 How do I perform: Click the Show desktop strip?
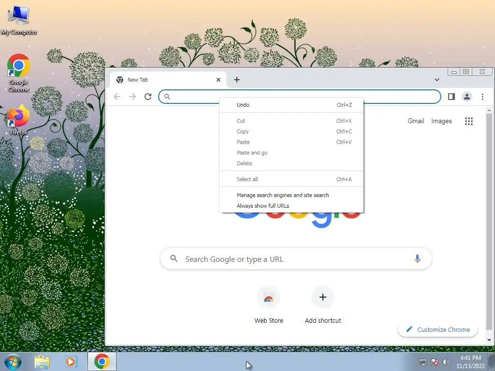click(x=492, y=361)
